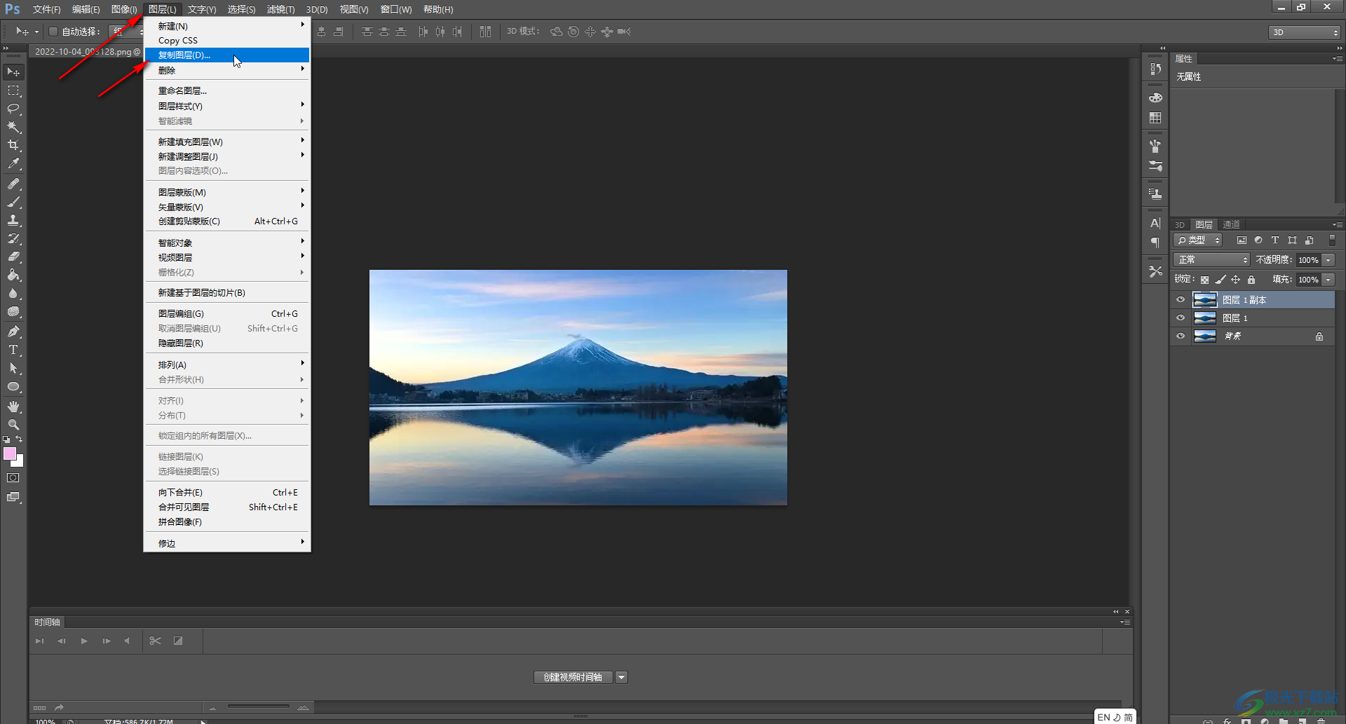Open the layer filter 类型 dropdown
The height and width of the screenshot is (724, 1346).
(1198, 240)
